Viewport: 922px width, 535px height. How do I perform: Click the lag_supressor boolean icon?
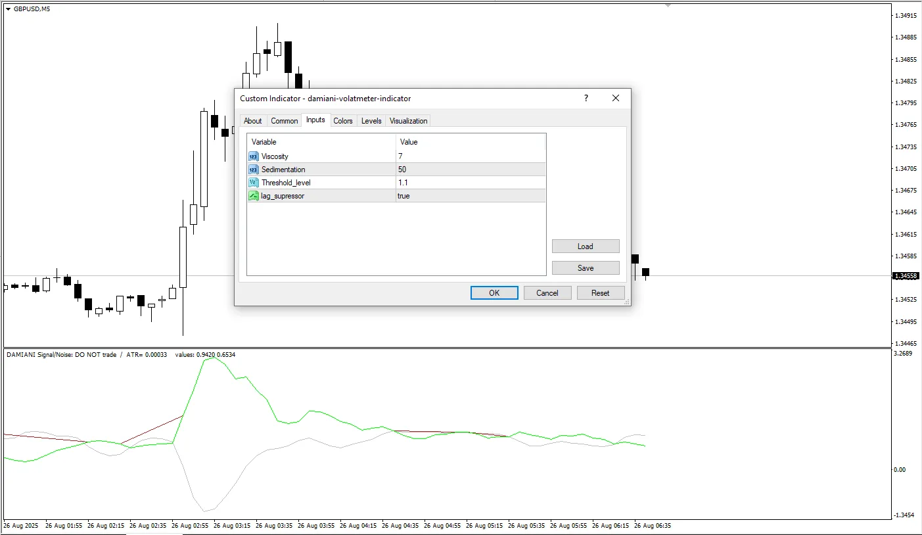254,196
